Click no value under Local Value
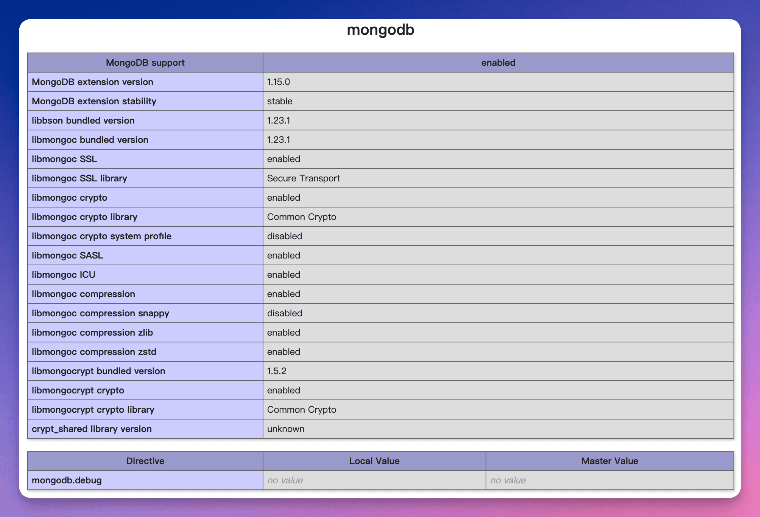This screenshot has height=517, width=760. [285, 480]
